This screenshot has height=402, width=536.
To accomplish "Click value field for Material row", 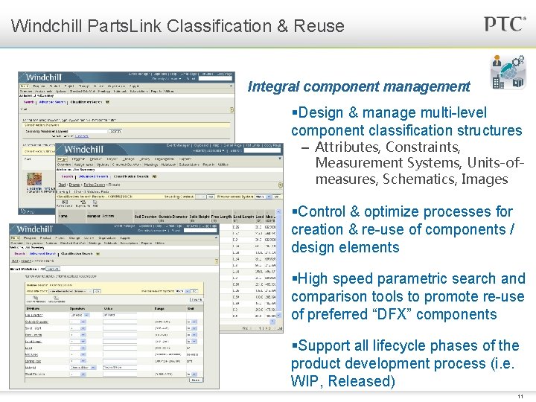I will point(119,368).
